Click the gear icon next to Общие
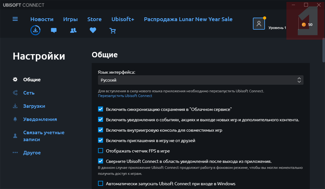This screenshot has width=325, height=189. click(x=15, y=79)
